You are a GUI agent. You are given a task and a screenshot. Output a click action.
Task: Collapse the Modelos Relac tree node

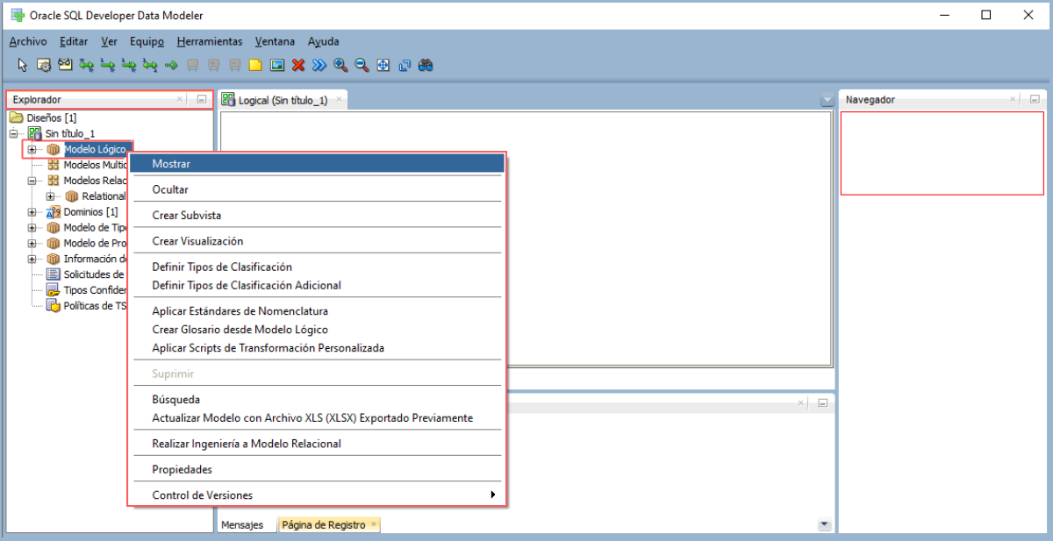pos(32,181)
